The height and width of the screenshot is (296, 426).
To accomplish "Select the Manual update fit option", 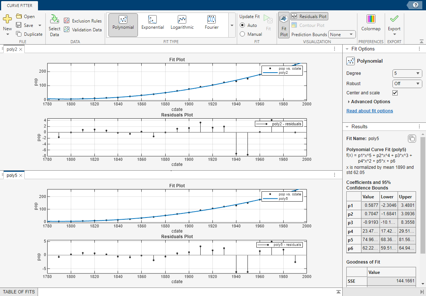I will [x=243, y=34].
